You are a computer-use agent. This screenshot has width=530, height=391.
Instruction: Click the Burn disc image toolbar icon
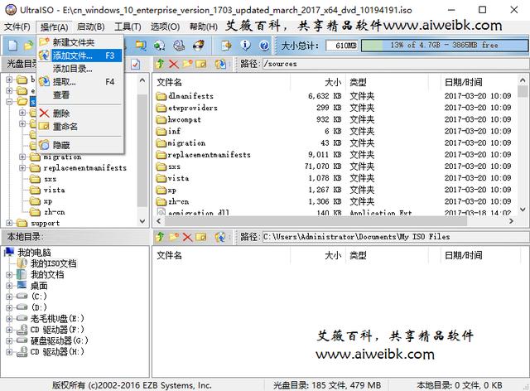[x=199, y=46]
